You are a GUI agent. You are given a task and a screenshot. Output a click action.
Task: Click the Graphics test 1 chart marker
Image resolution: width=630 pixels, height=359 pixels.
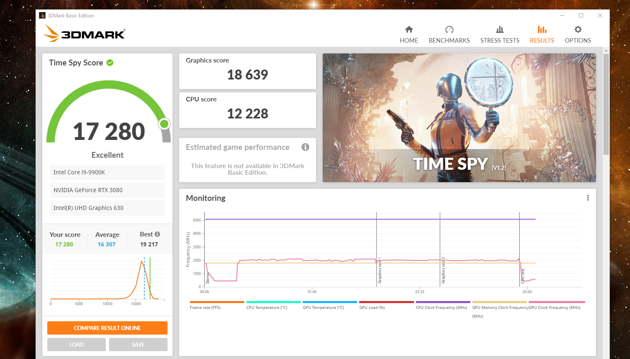[x=379, y=270]
